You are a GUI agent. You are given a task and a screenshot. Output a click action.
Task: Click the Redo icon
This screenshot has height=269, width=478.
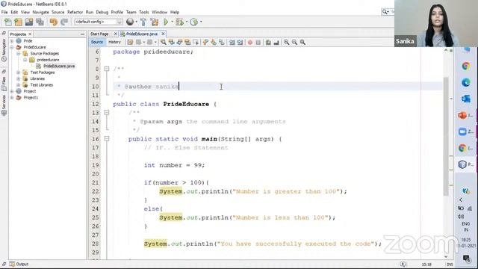coord(64,22)
